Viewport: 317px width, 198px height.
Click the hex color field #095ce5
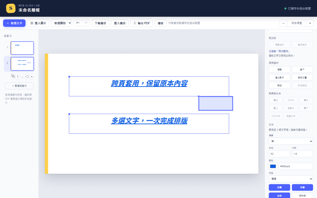coord(296,166)
